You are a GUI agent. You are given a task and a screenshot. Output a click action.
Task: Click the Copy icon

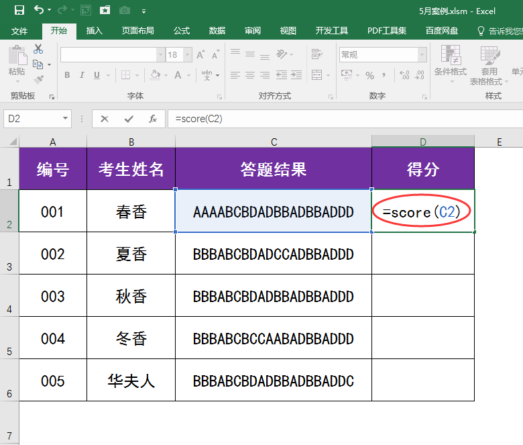click(38, 64)
